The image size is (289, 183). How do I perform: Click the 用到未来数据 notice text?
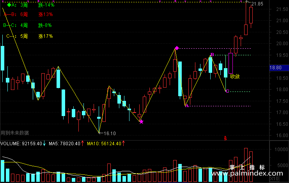point(14,133)
